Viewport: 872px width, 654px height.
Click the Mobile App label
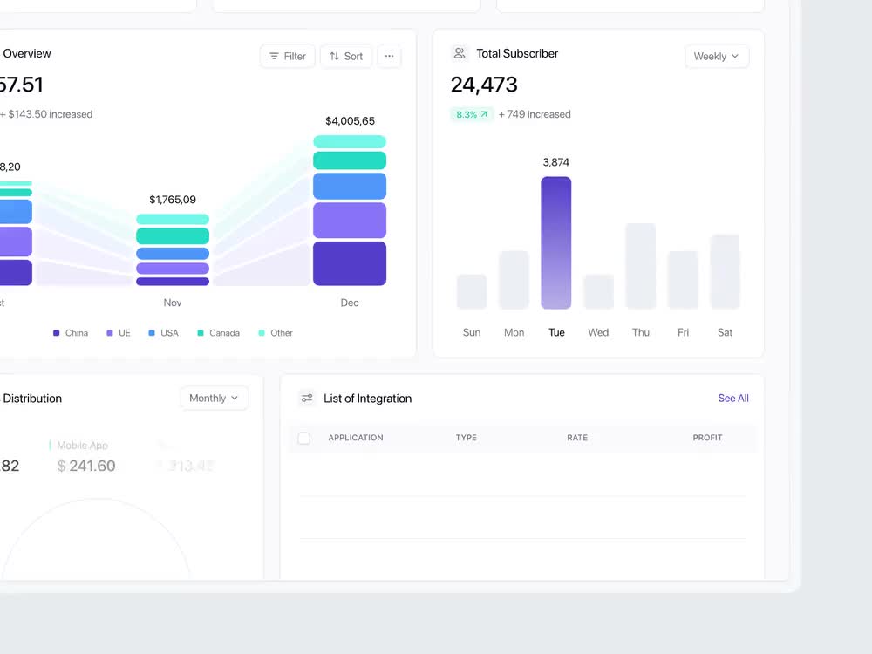pos(82,446)
